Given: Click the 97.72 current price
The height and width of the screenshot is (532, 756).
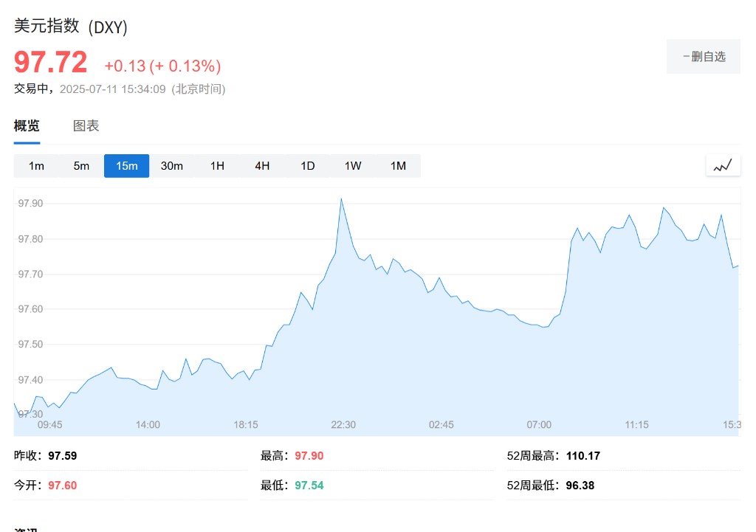Looking at the screenshot, I should click(x=51, y=62).
